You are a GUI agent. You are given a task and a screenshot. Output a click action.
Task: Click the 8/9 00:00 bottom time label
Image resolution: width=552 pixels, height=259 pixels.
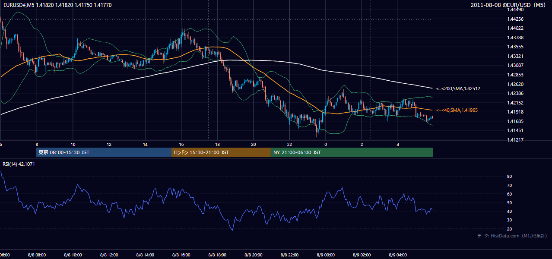[326, 255]
